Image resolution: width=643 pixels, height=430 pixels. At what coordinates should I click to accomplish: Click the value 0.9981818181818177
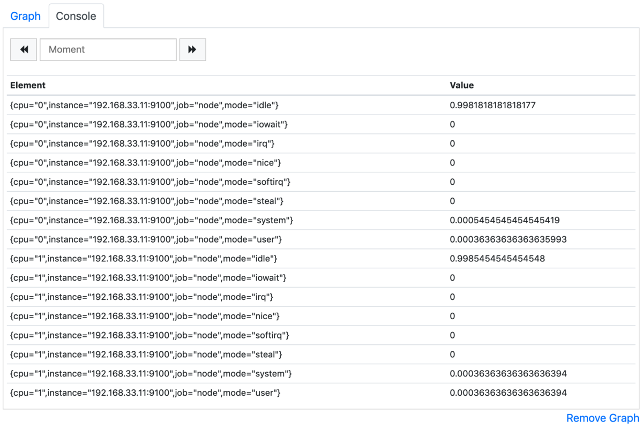pyautogui.click(x=493, y=105)
